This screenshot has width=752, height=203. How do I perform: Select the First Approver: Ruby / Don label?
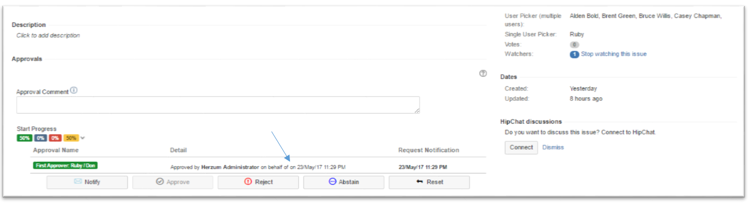(65, 166)
